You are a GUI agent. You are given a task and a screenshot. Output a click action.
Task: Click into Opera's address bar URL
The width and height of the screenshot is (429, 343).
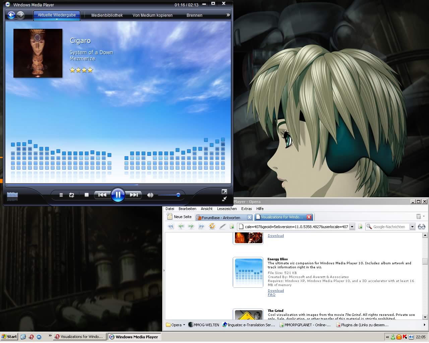click(x=293, y=227)
